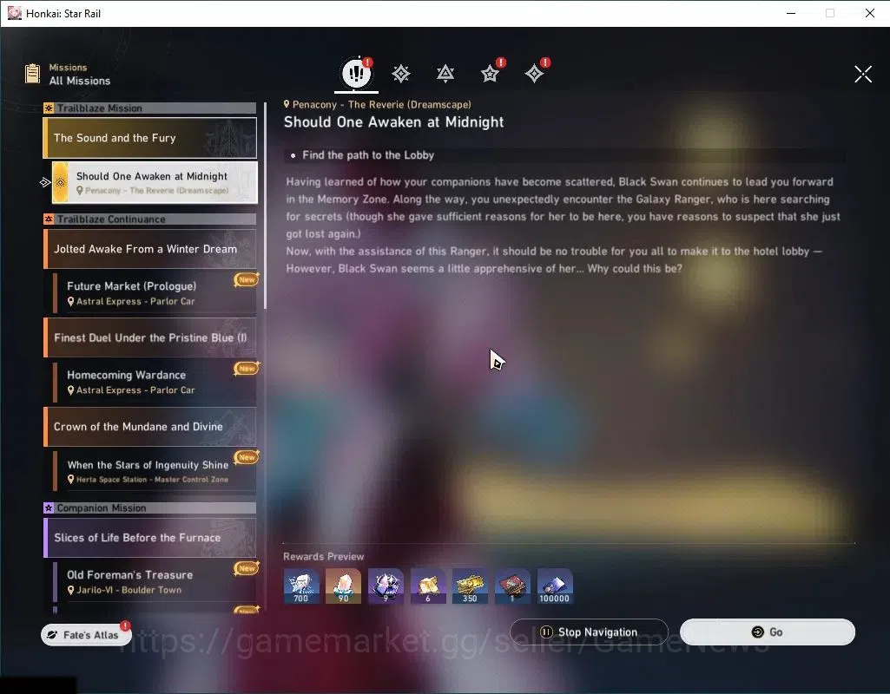Close the missions panel with X icon
Image resolution: width=890 pixels, height=694 pixels.
863,74
